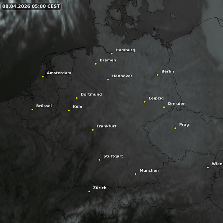Image resolution: width=223 pixels, height=223 pixels.
Task: Select the München label text
Action: [x=149, y=170]
